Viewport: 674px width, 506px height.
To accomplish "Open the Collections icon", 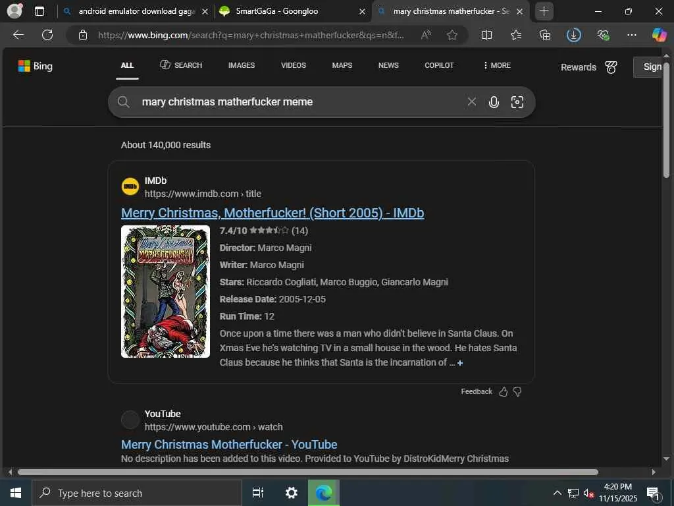I will (544, 35).
